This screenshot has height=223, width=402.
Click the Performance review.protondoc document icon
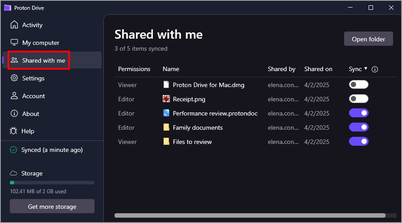coord(166,113)
